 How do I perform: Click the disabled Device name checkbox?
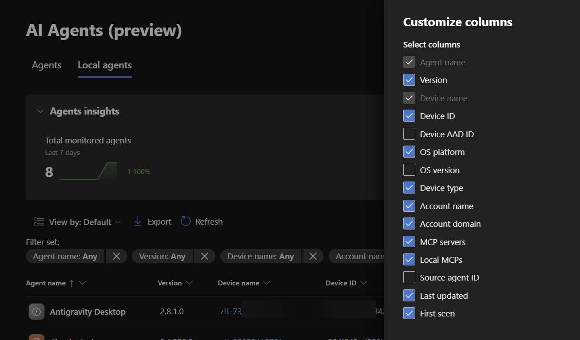tap(409, 98)
